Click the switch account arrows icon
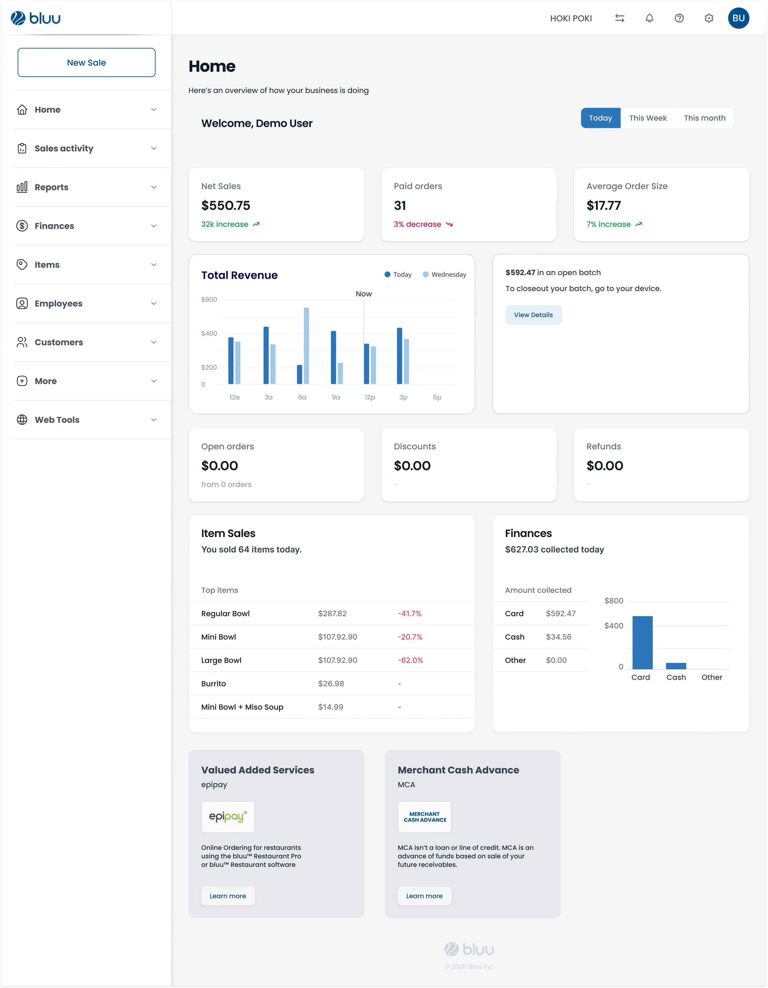The width and height of the screenshot is (768, 988). [x=620, y=18]
